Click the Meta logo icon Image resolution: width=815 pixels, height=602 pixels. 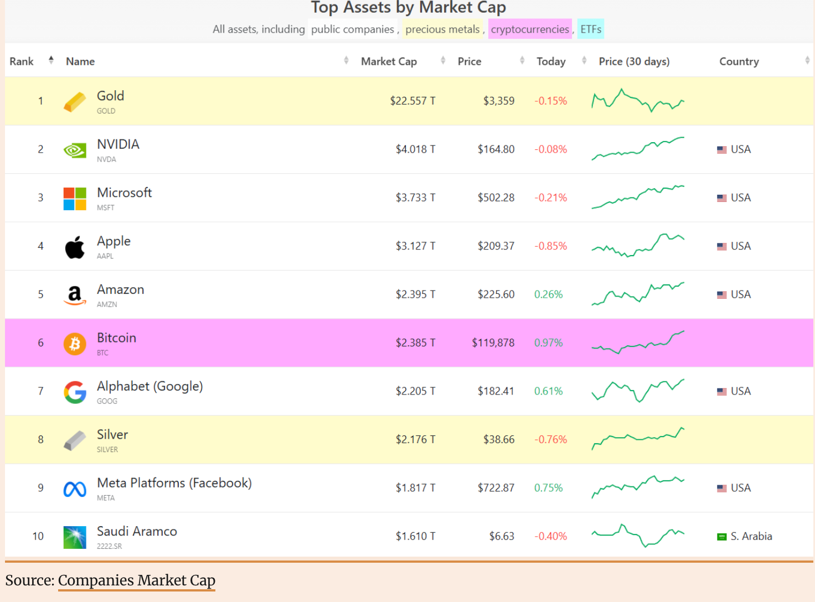[x=75, y=489]
